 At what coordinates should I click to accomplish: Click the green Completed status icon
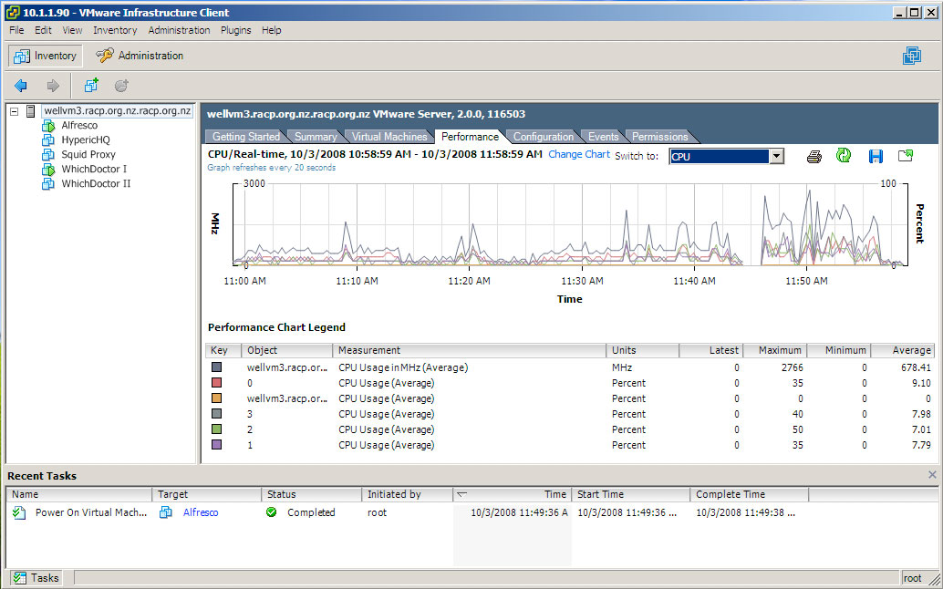(272, 512)
